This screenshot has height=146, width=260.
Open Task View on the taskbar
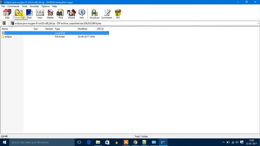pyautogui.click(x=79, y=142)
